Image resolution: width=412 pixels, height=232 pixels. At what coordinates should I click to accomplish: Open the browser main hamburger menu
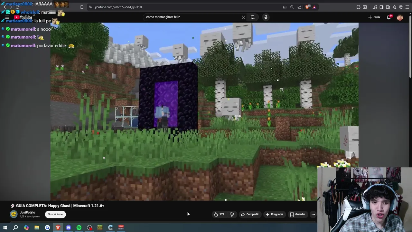(407, 7)
